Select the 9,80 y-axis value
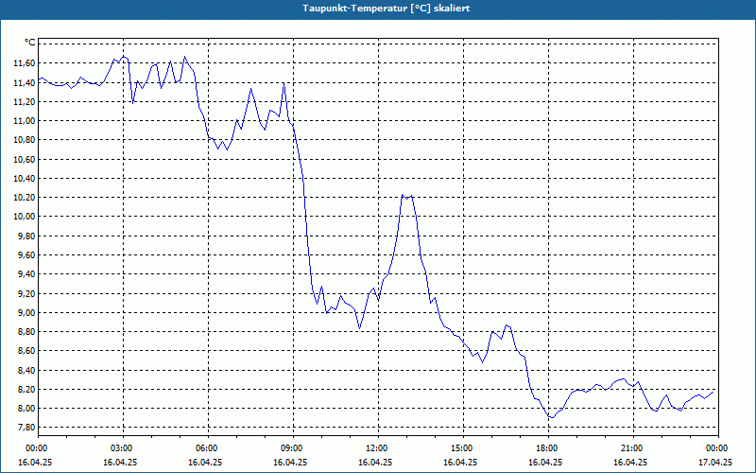The width and height of the screenshot is (756, 473). [x=27, y=236]
